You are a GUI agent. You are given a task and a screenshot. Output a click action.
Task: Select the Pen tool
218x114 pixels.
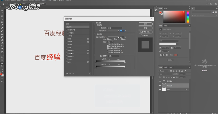click(x=2, y=52)
